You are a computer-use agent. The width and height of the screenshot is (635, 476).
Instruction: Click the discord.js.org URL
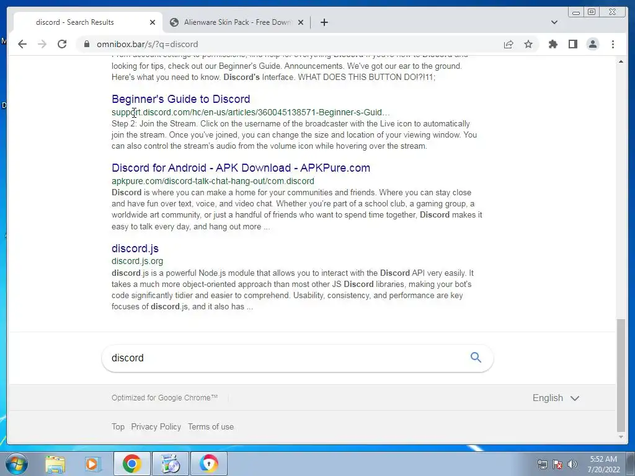click(x=137, y=261)
